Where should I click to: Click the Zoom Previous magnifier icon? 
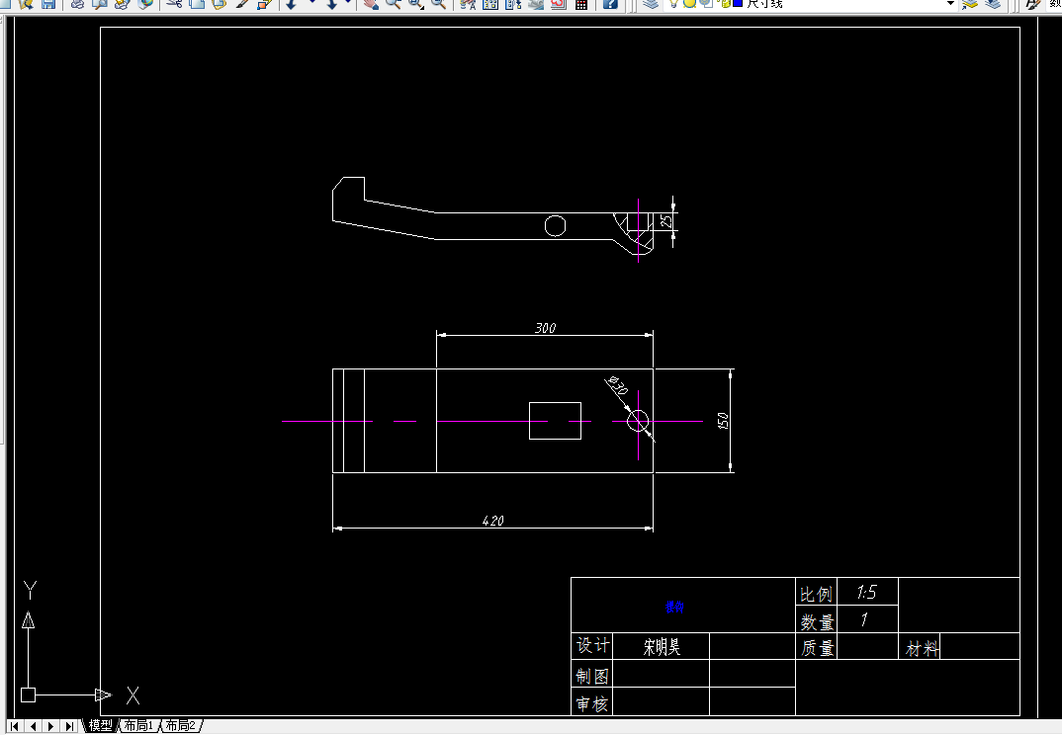pos(438,3)
